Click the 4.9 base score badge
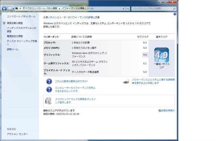This screenshot has height=141, width=216. click(162, 55)
